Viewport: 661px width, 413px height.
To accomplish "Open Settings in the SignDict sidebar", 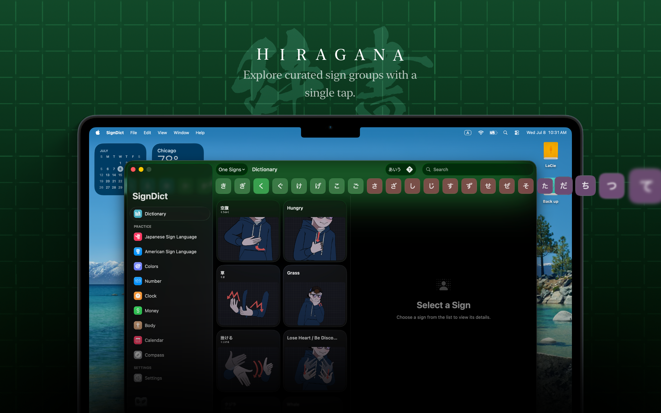I will [170, 378].
